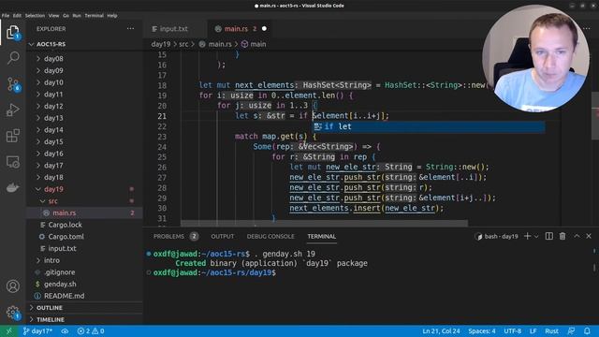599x337 pixels.
Task: Click the errors and warnings status item
Action: (91, 330)
